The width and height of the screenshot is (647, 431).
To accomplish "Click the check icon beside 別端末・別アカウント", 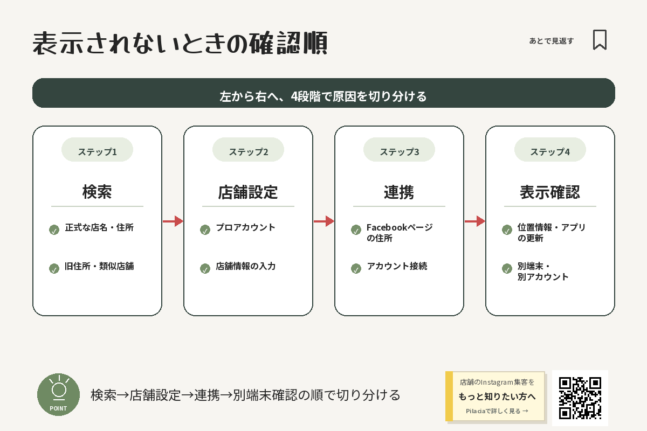I will coord(507,268).
